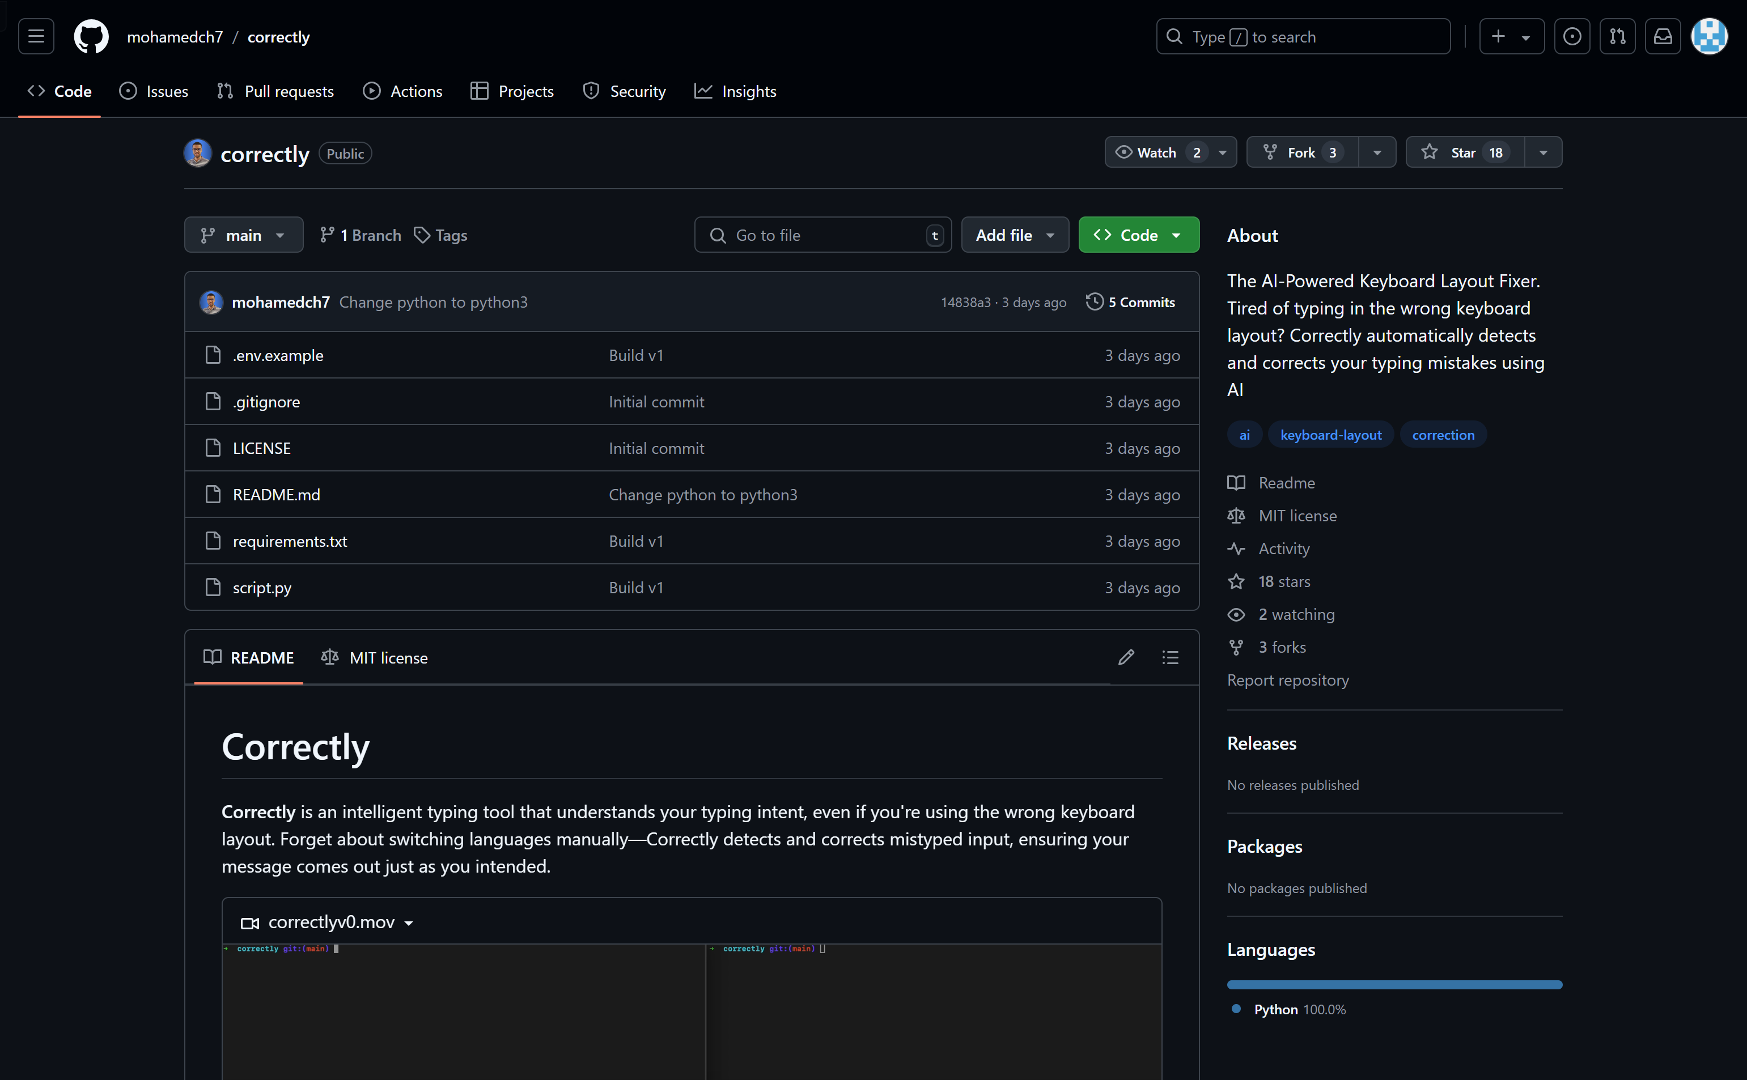1747x1080 pixels.
Task: Open the Releases heading link
Action: 1262,743
